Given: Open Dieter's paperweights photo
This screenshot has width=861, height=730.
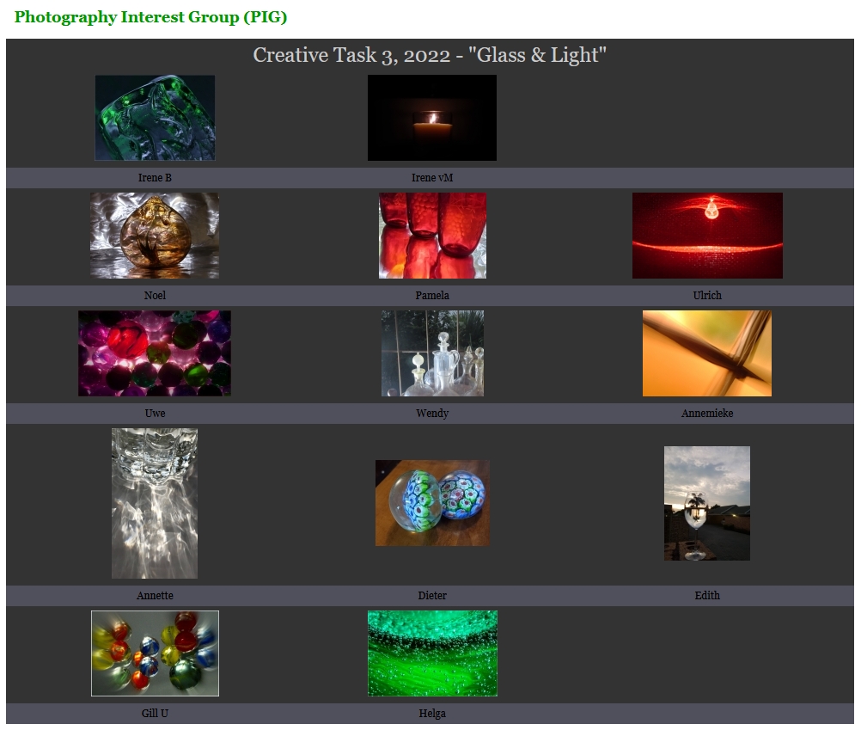Looking at the screenshot, I should tap(433, 503).
